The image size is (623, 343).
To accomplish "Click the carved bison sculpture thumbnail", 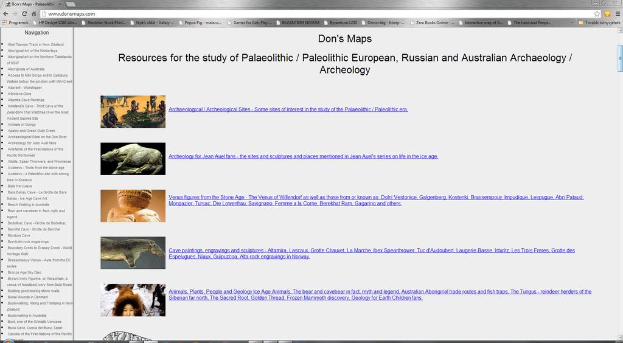I will click(x=133, y=159).
